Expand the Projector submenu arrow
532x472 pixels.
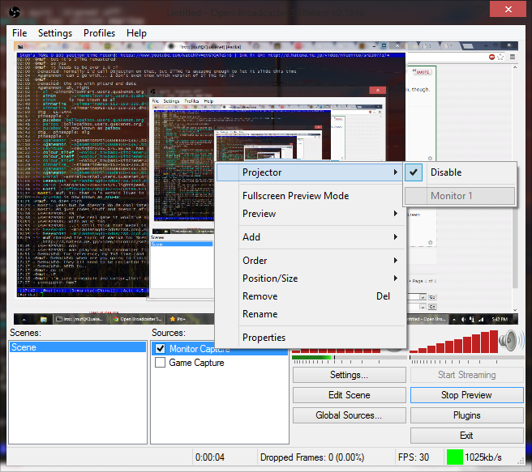coord(395,172)
